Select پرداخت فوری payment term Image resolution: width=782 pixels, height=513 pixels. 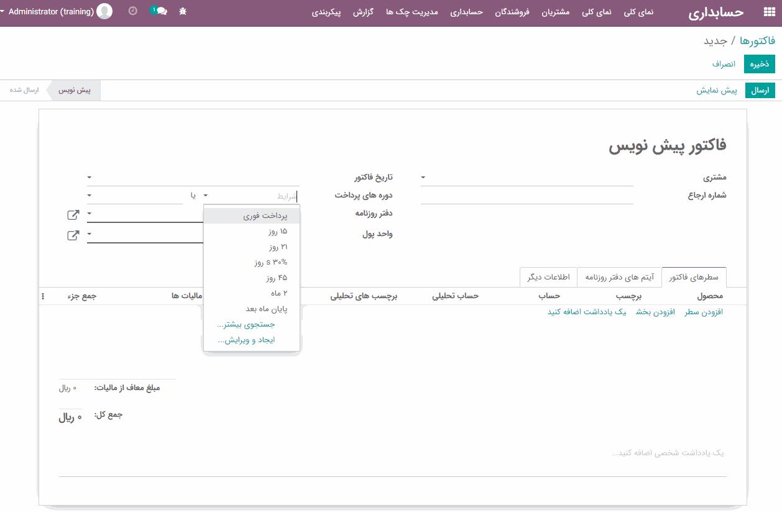252,216
